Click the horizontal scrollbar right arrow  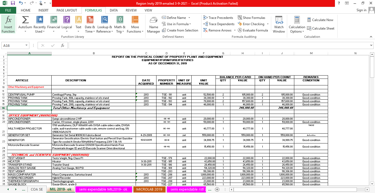click(x=367, y=189)
